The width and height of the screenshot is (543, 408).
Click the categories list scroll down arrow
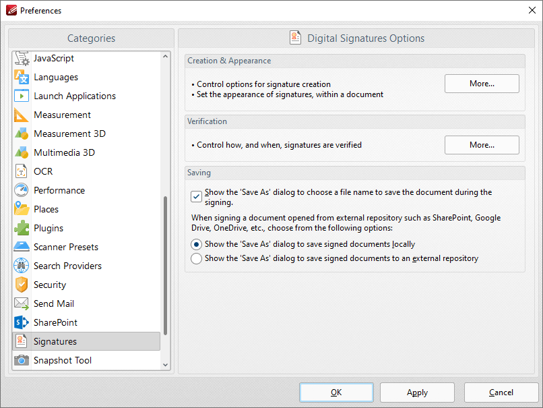(166, 365)
